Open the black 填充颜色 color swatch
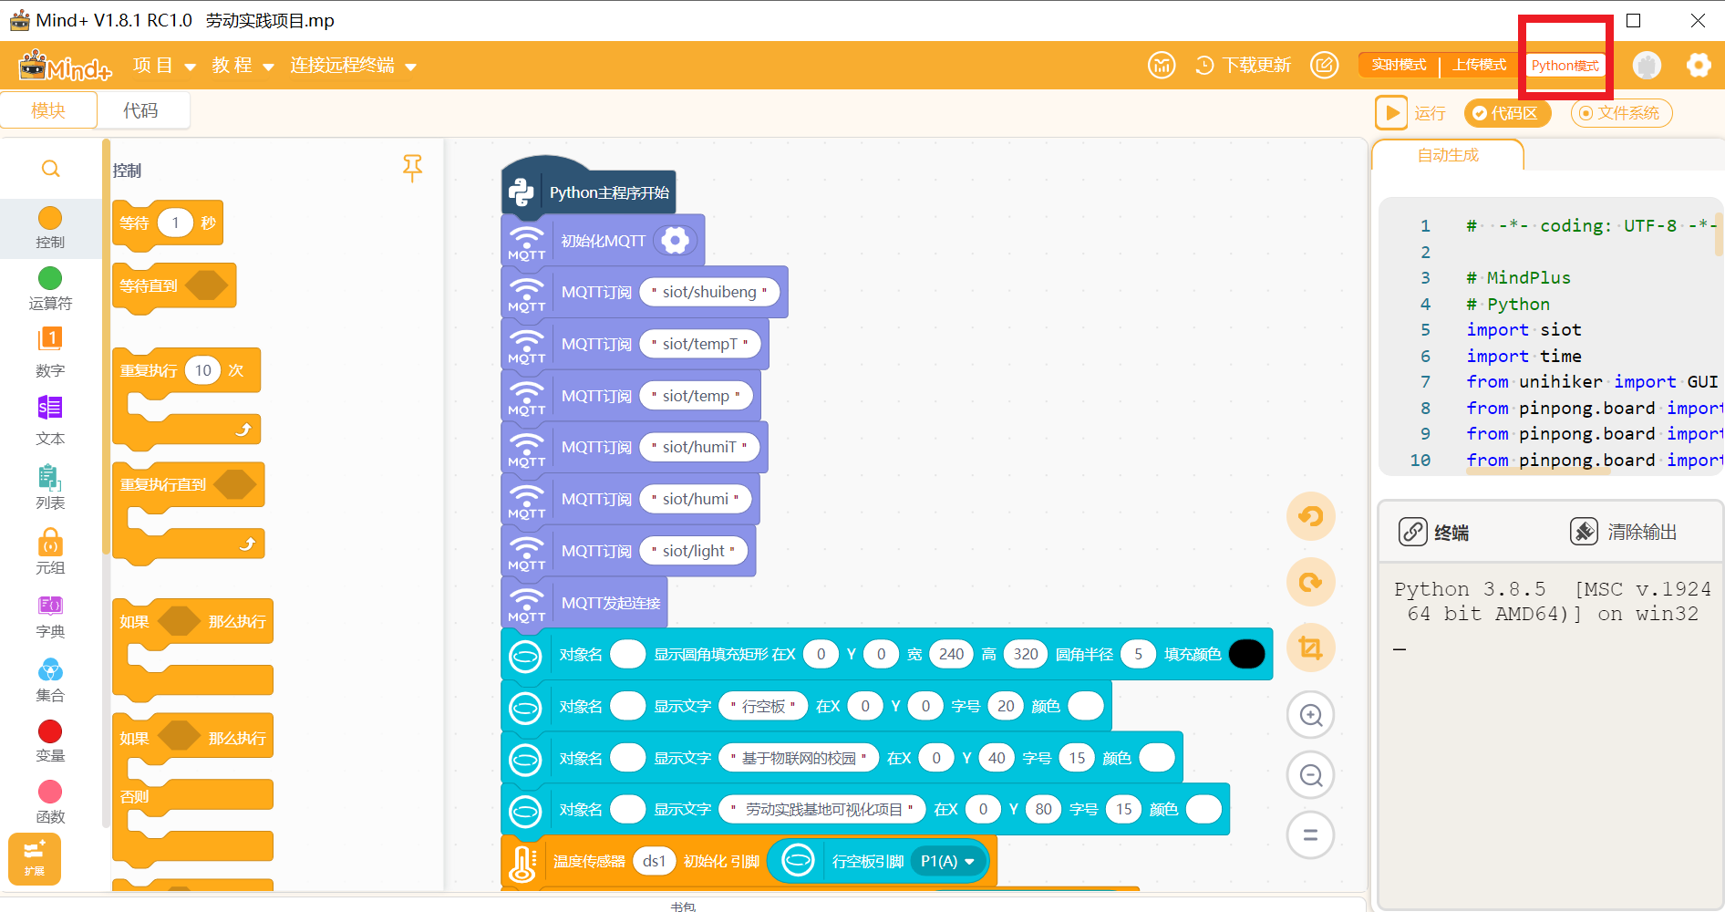 point(1246,654)
